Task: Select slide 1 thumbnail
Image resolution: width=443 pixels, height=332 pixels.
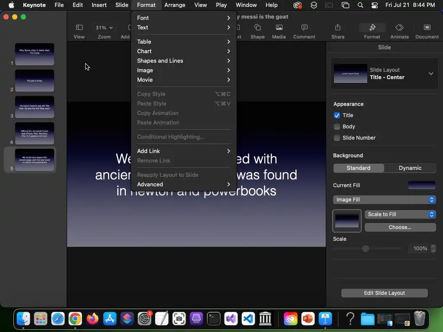Action: coord(35,54)
